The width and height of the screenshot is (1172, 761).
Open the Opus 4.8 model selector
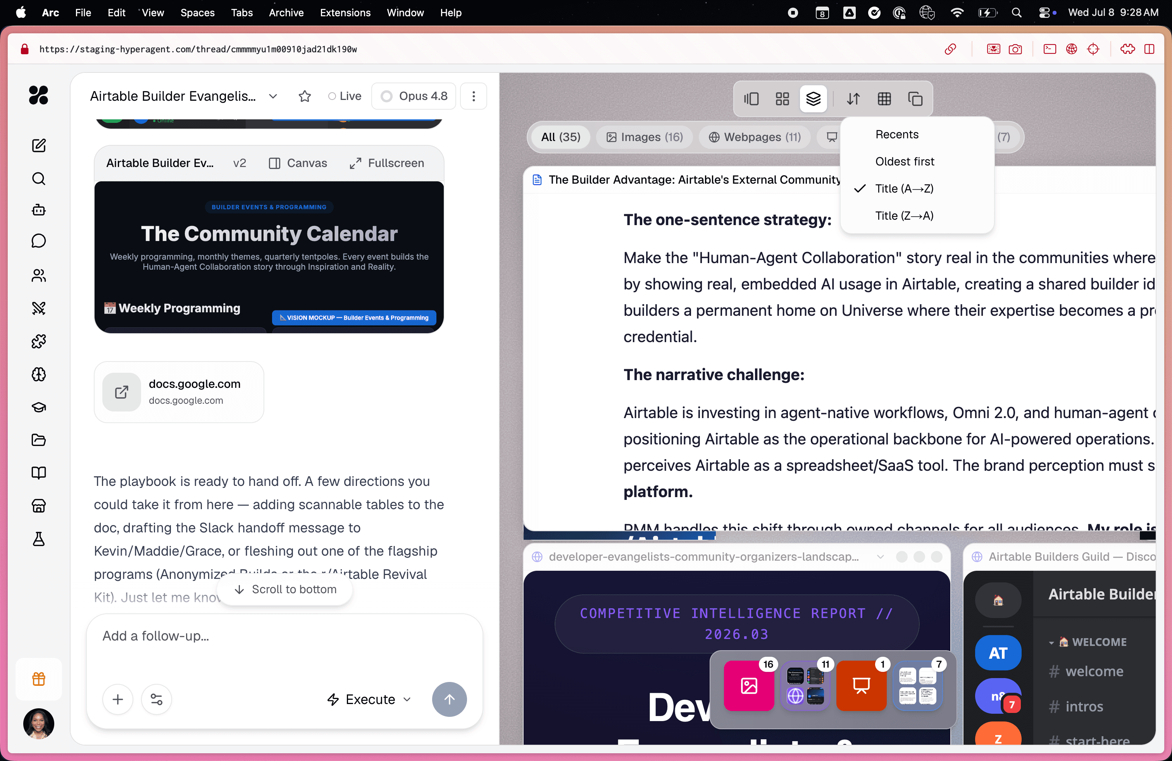414,96
